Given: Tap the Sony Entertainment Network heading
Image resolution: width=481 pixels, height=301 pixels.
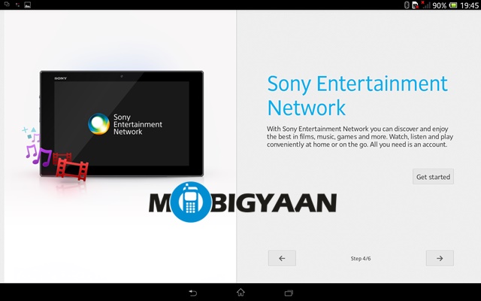Looking at the screenshot, I should pos(358,96).
